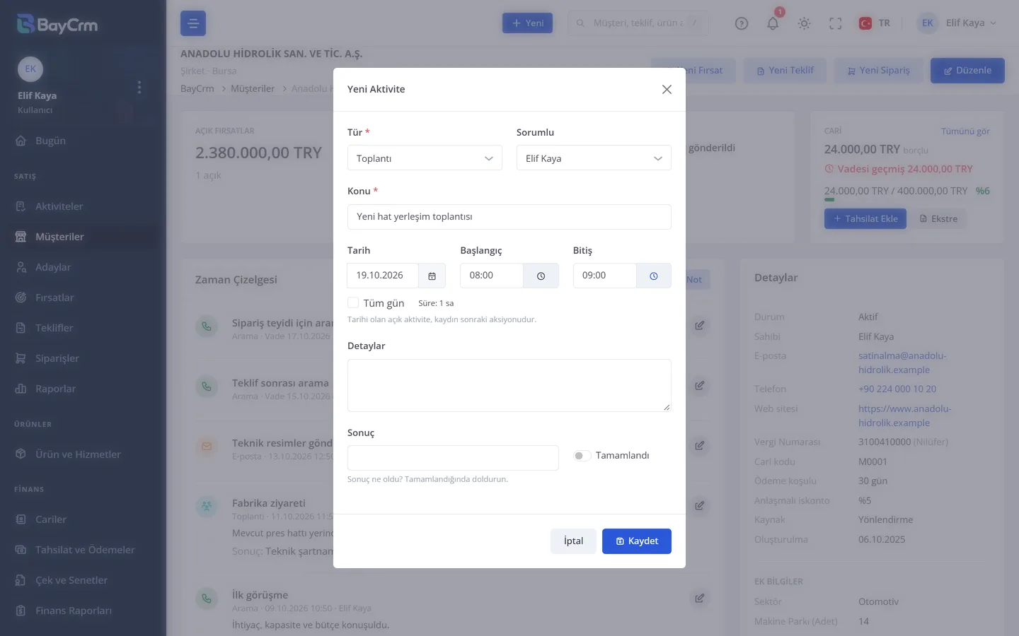The height and width of the screenshot is (636, 1019).
Task: Check the Tüm gün checkbox
Action: tap(353, 302)
